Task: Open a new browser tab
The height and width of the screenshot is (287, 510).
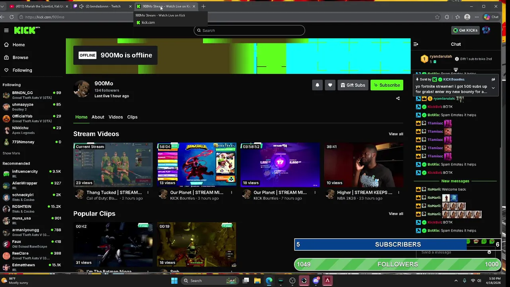Action: click(x=203, y=6)
